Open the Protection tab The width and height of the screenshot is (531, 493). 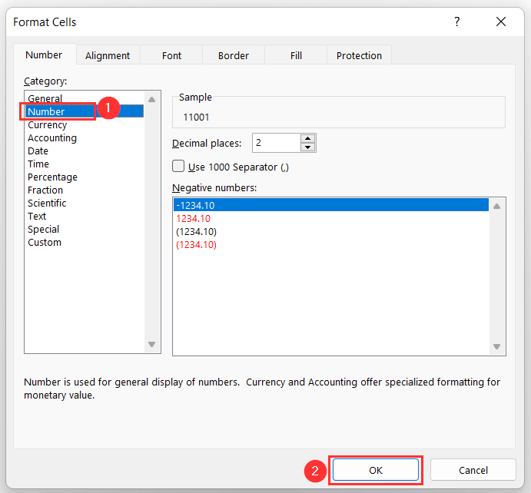coord(359,55)
